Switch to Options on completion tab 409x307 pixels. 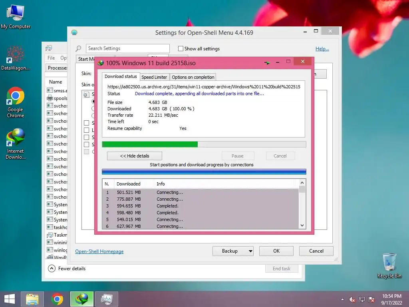coord(193,77)
